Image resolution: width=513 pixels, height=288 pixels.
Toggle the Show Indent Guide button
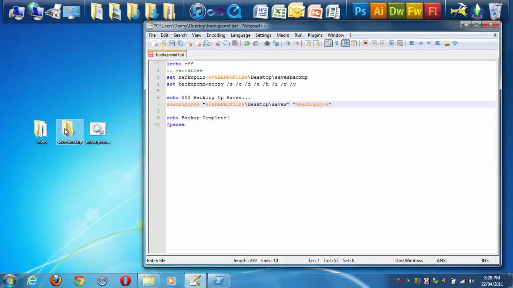pyautogui.click(x=345, y=43)
